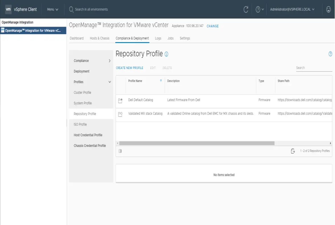The image size is (335, 225).
Task: Click the Profile Name column header
Action: [135, 81]
